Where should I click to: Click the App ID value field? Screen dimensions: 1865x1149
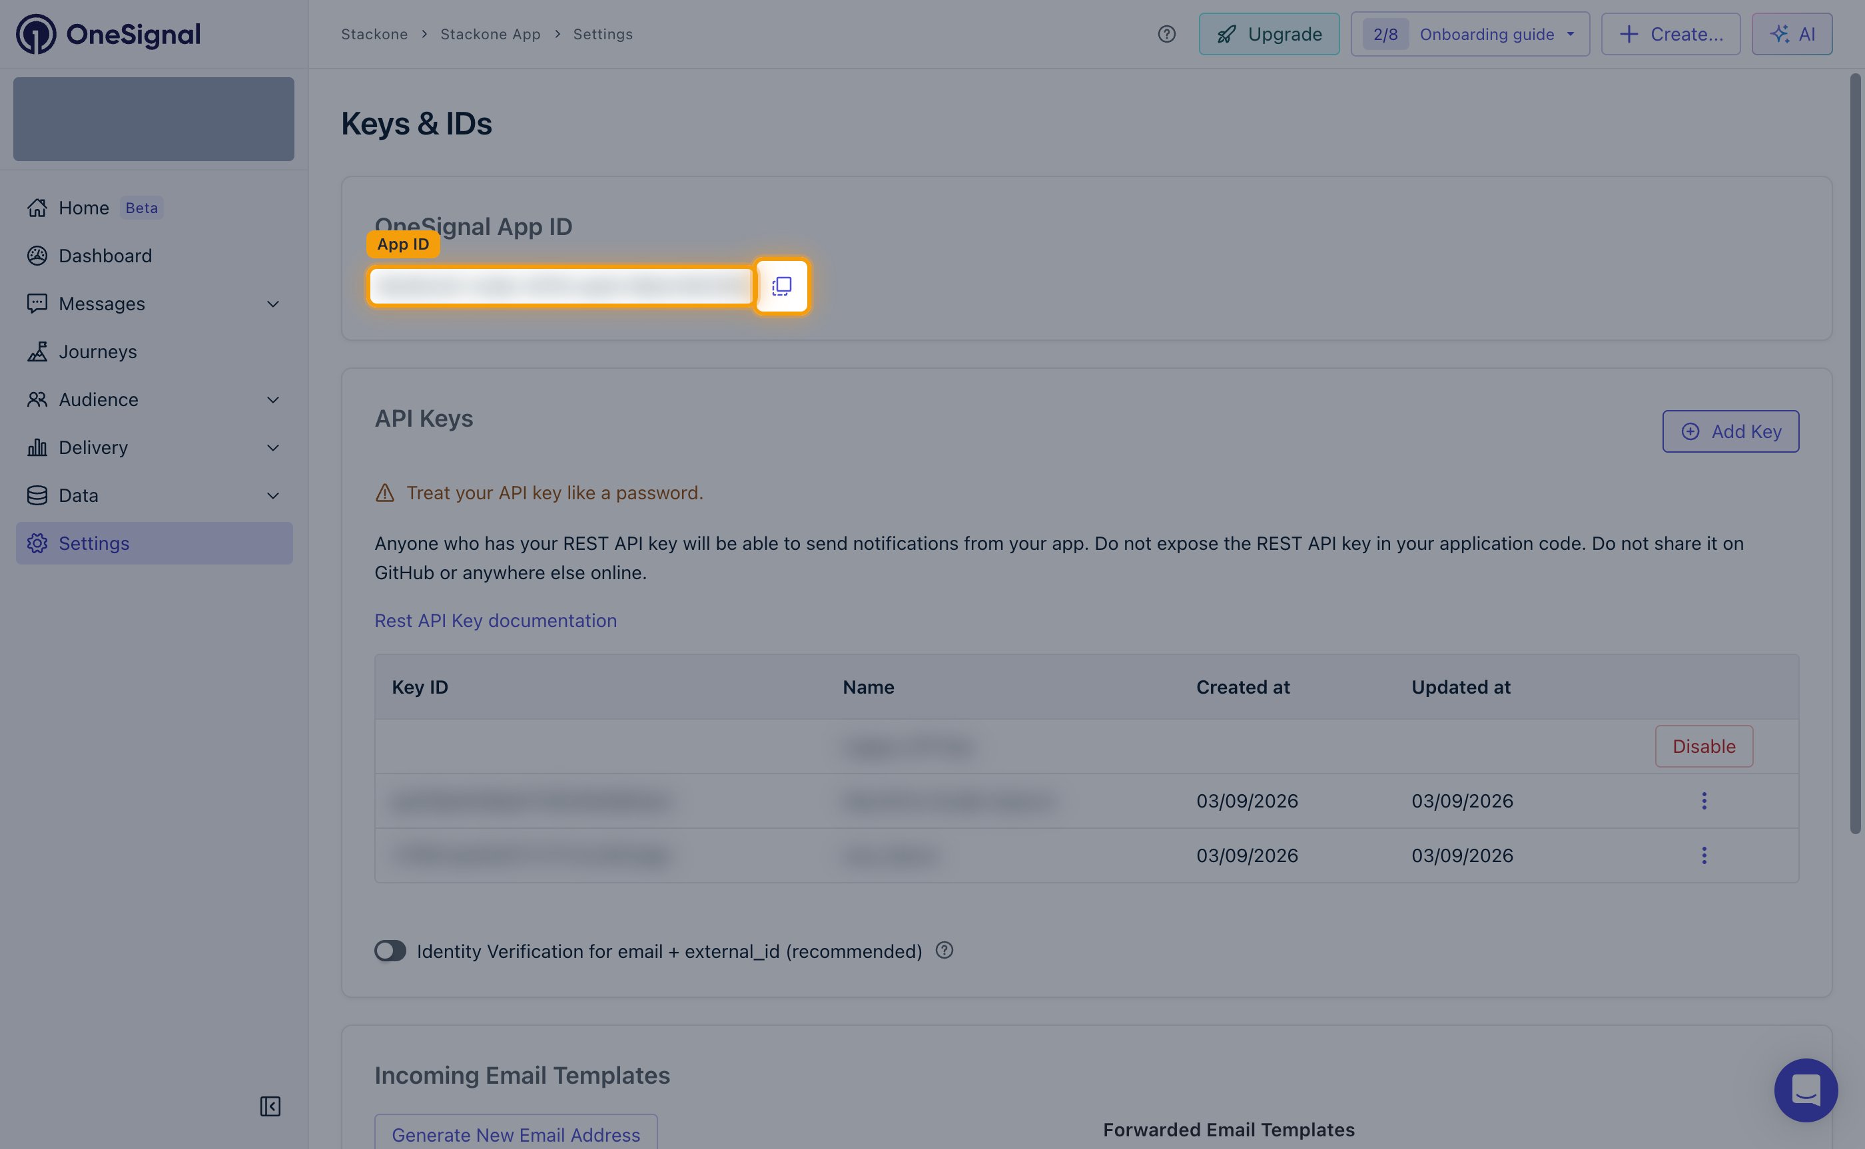point(561,286)
